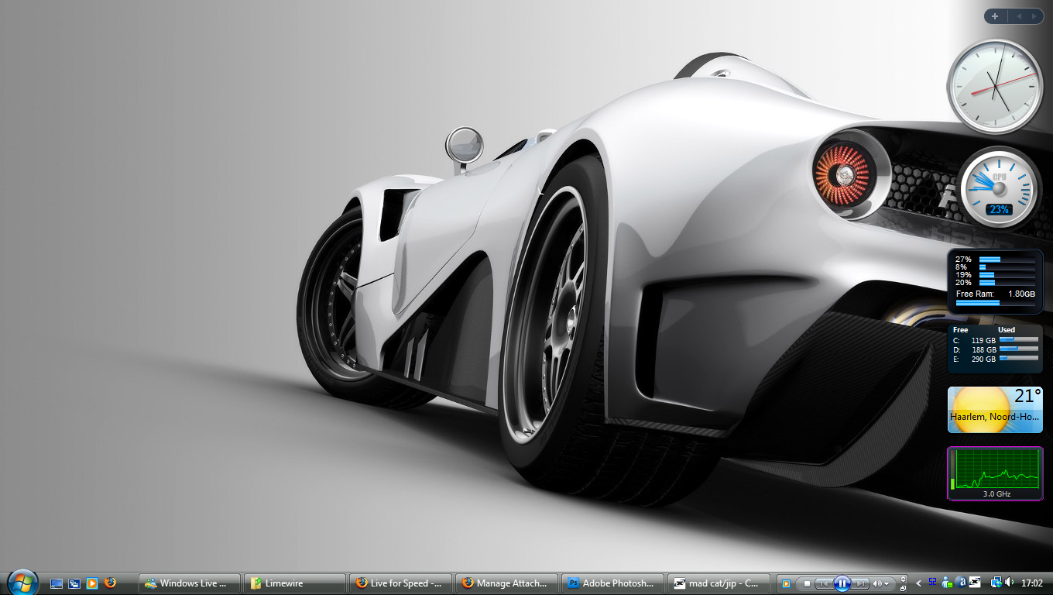Switch to the Limewire taskbar button

[x=295, y=583]
